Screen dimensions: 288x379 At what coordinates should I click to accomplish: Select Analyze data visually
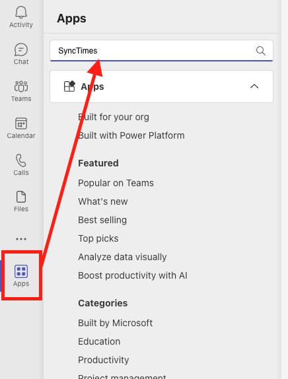click(122, 257)
